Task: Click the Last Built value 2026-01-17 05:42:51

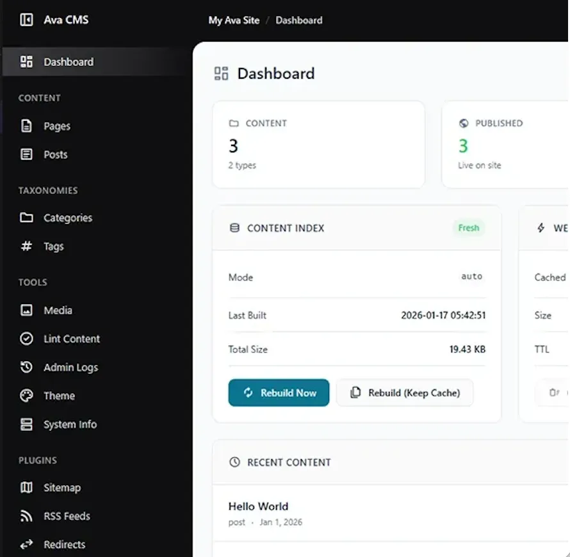Action: tap(443, 315)
